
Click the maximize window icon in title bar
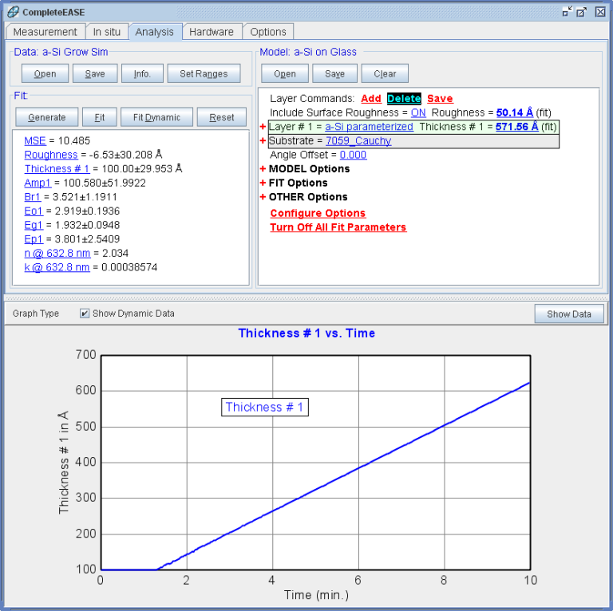tap(582, 12)
